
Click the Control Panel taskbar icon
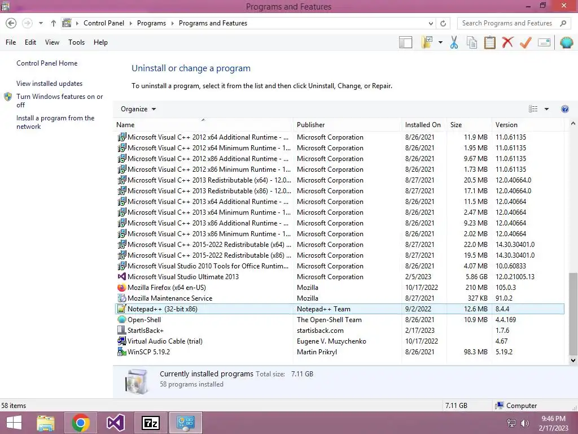[185, 423]
